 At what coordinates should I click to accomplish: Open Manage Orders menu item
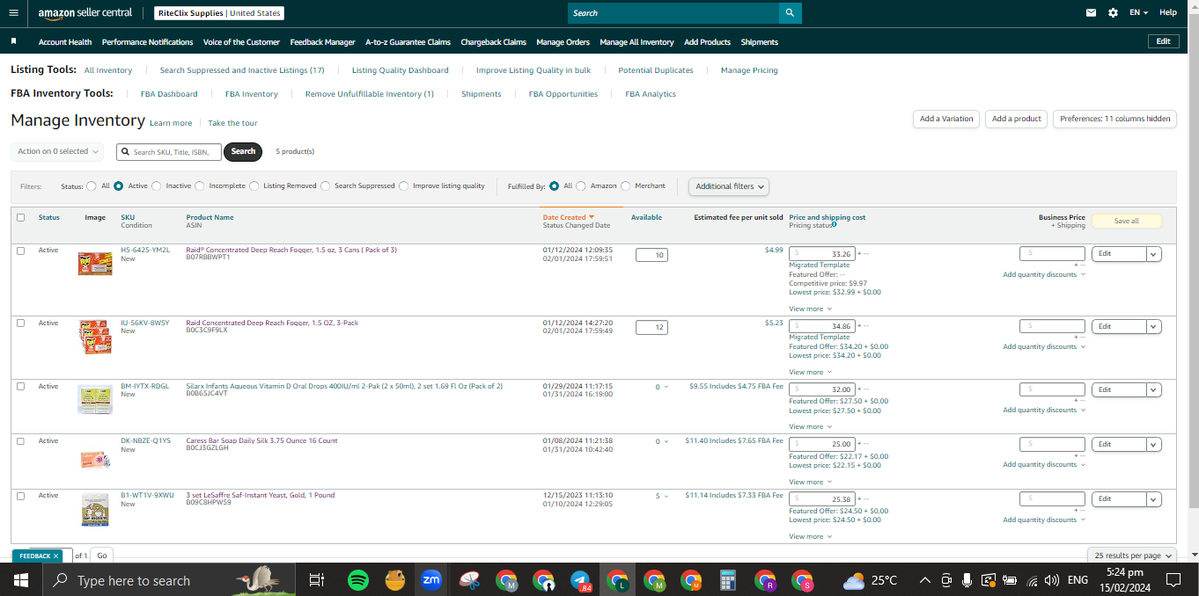tap(563, 42)
